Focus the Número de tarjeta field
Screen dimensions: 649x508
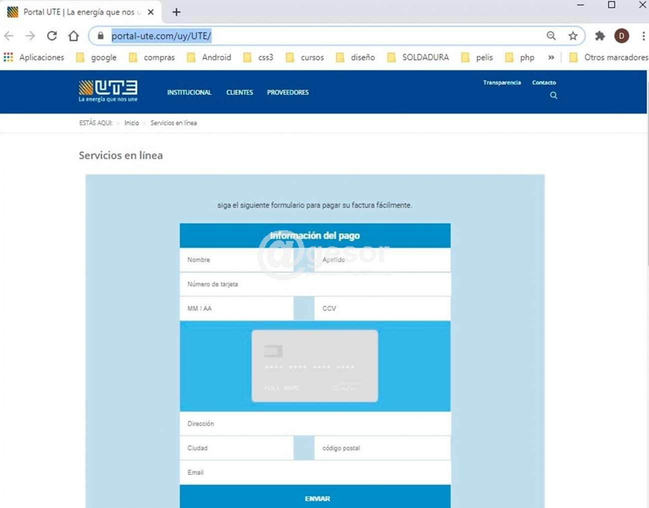[315, 284]
